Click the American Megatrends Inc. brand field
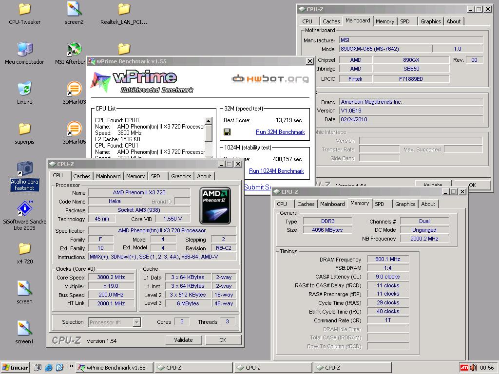The width and height of the screenshot is (499, 374). point(411,102)
